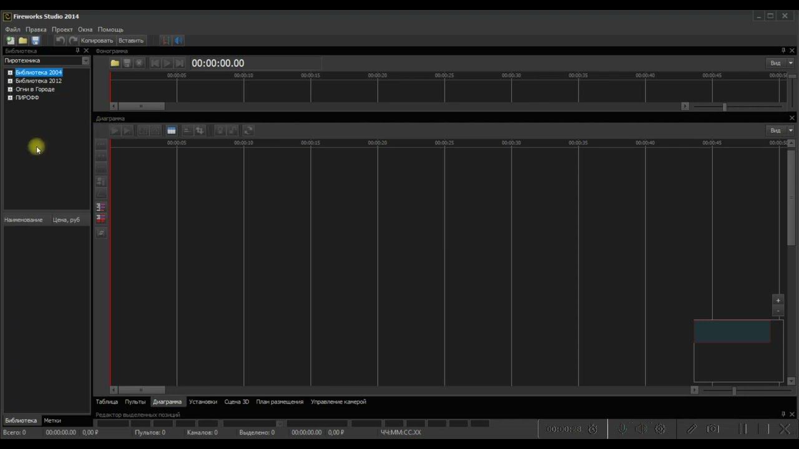Open the Проект menu
The image size is (799, 449).
click(x=62, y=29)
